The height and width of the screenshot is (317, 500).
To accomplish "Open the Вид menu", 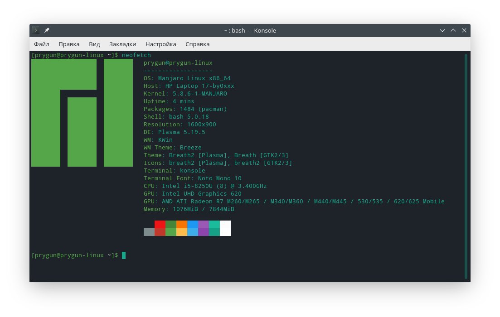I will 94,44.
